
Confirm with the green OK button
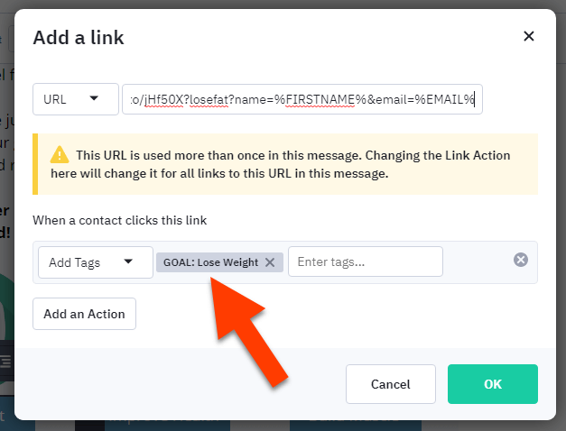tap(492, 384)
